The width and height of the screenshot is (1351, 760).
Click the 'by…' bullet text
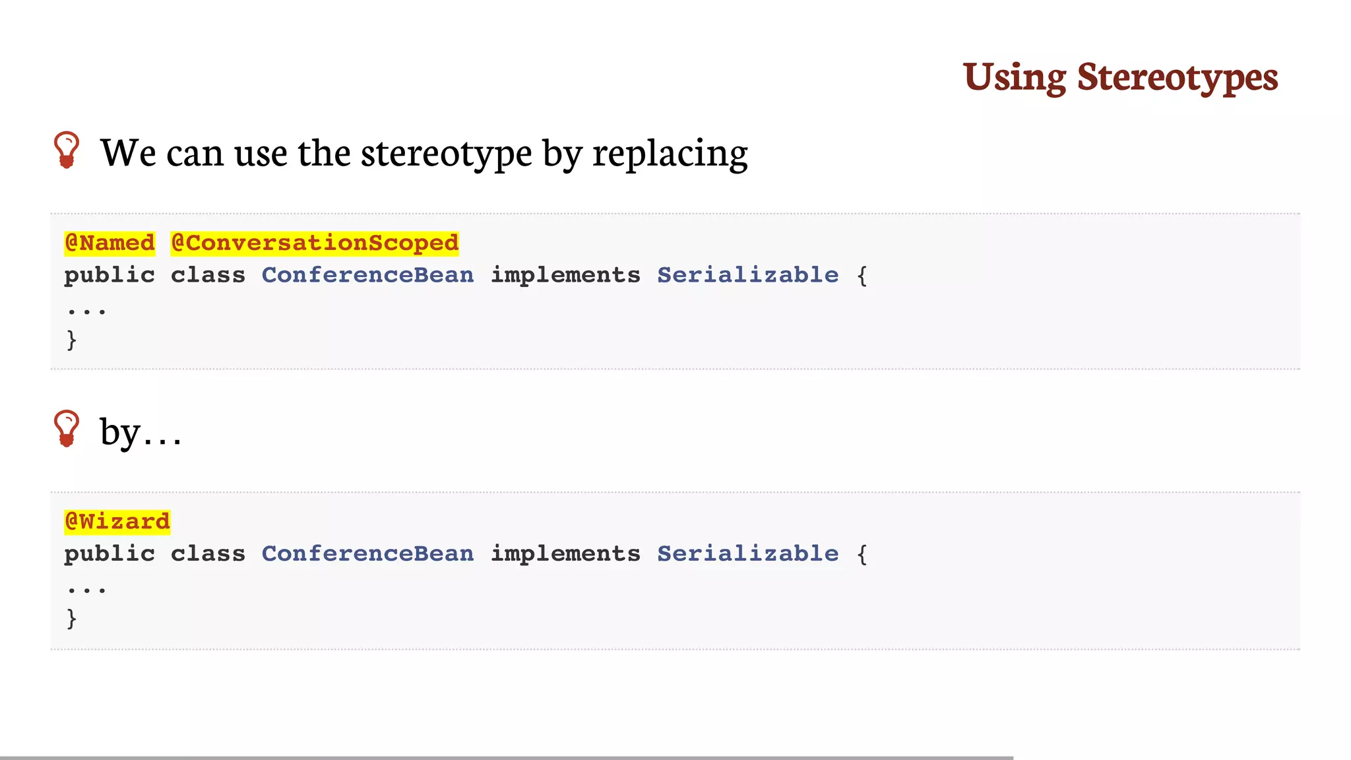(x=141, y=432)
